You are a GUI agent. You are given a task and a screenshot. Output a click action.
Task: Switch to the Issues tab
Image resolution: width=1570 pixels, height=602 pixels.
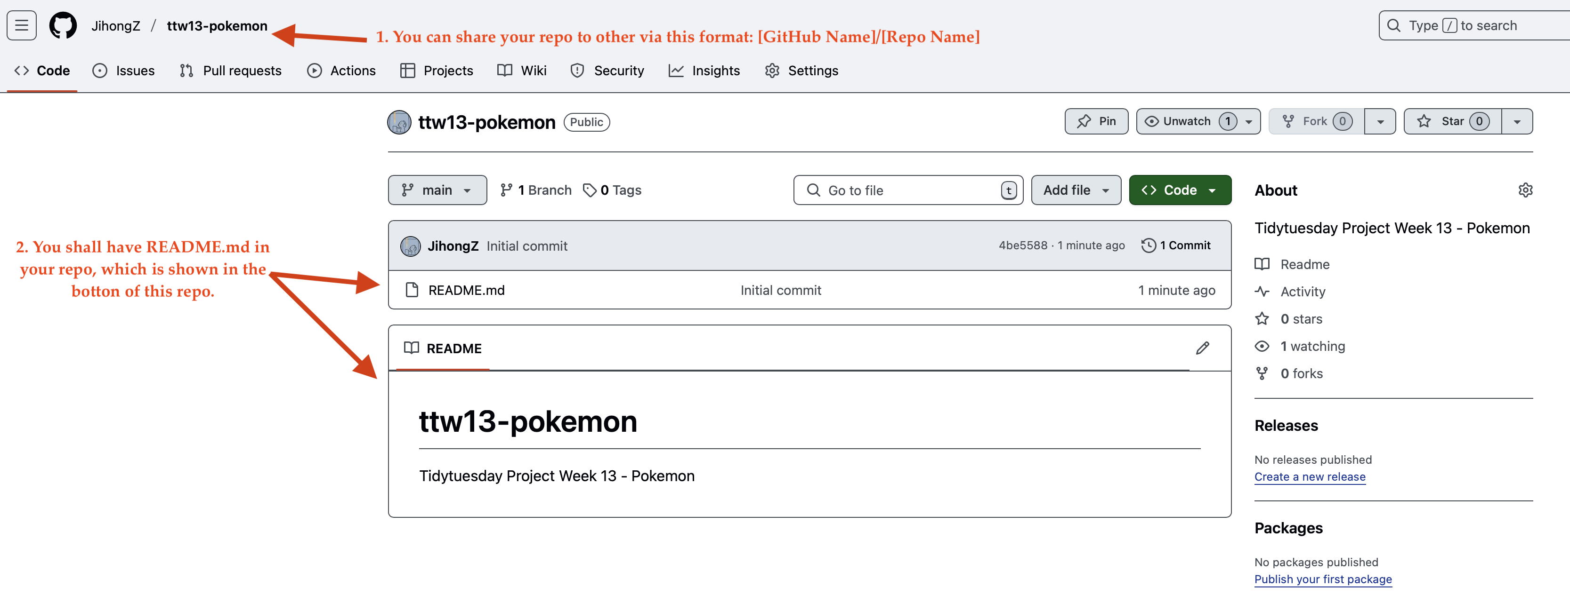click(124, 71)
